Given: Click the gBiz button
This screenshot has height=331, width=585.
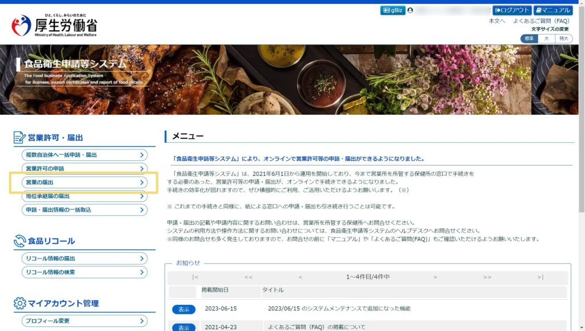Looking at the screenshot, I should (x=392, y=10).
